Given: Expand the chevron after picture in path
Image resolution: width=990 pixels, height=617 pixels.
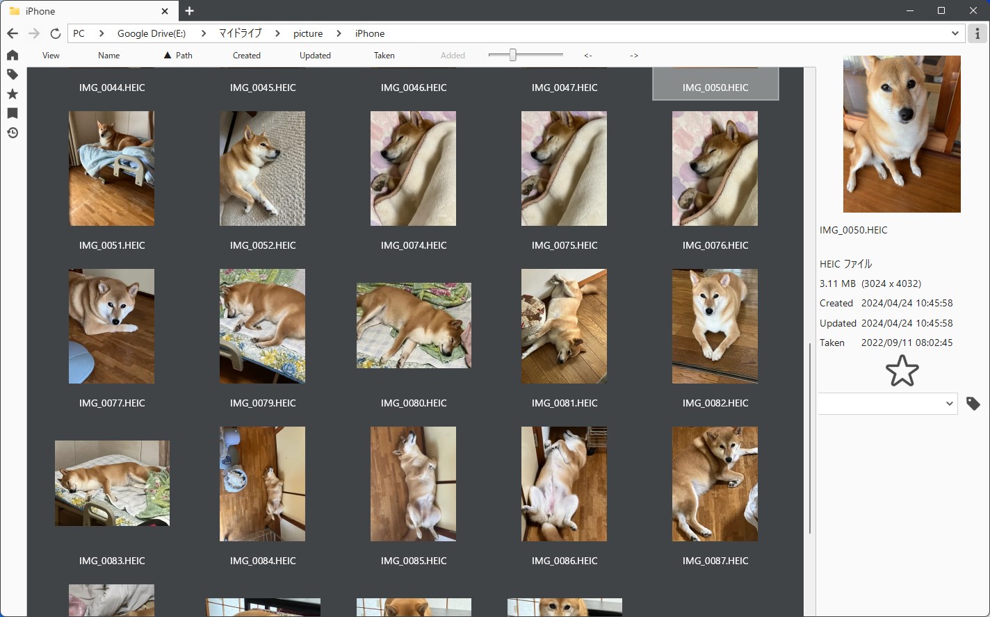Looking at the screenshot, I should [339, 33].
